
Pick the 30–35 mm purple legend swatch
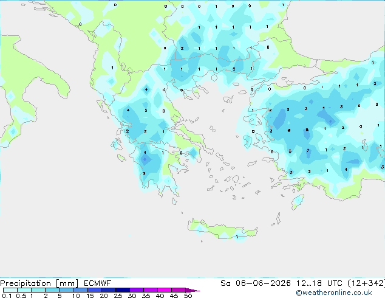click(137, 290)
